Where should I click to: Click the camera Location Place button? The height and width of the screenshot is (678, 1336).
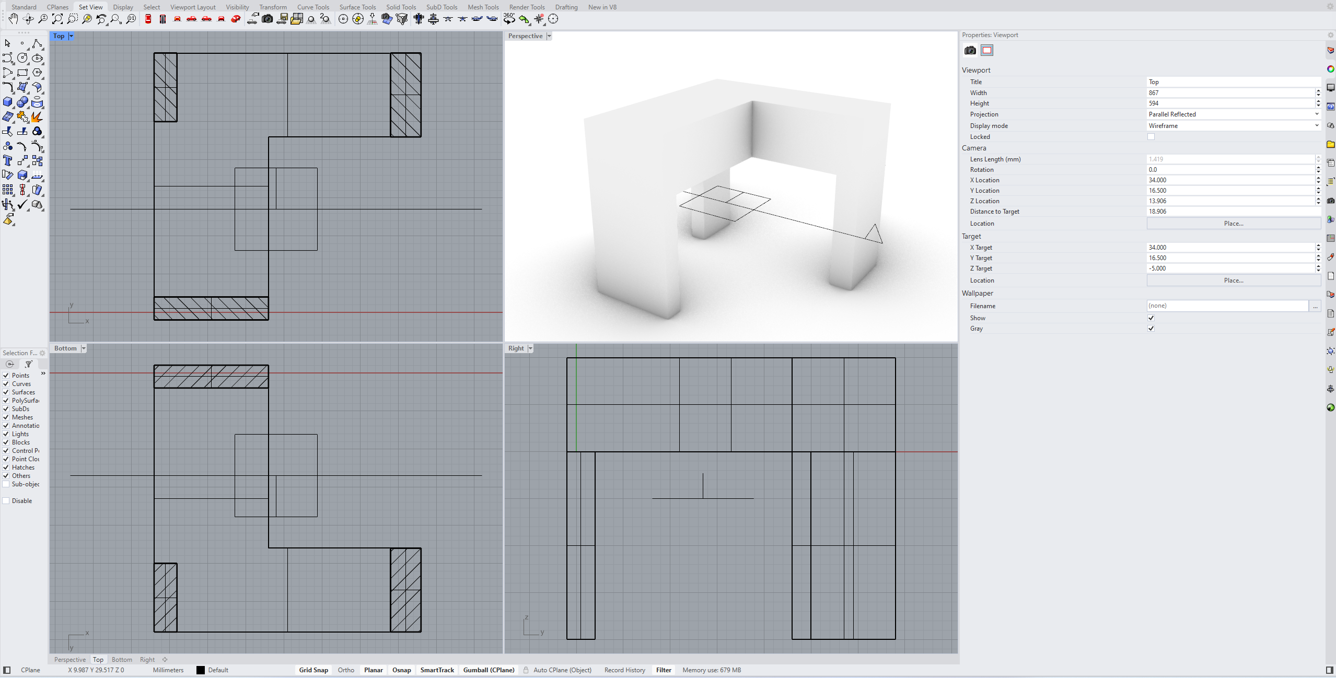click(x=1234, y=224)
